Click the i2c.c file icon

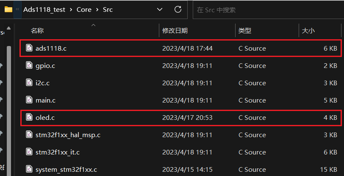click(x=29, y=82)
